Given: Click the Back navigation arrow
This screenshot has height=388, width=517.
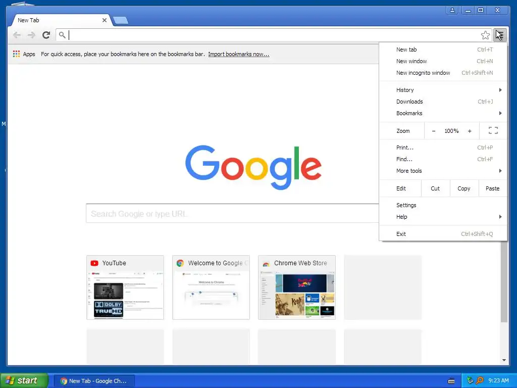Looking at the screenshot, I should click(17, 35).
